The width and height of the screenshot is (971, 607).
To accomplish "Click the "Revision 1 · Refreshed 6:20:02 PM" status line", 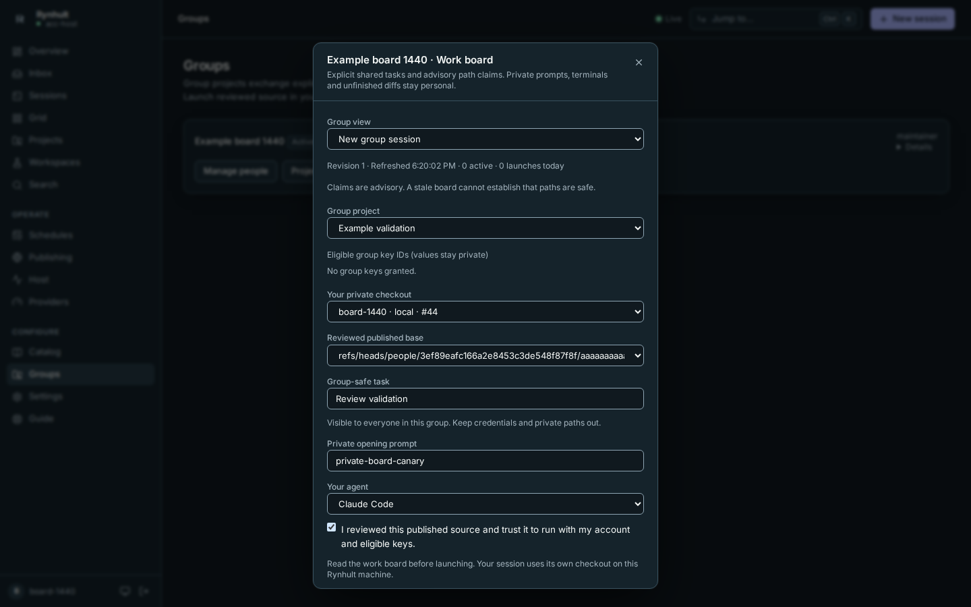I will point(446,166).
